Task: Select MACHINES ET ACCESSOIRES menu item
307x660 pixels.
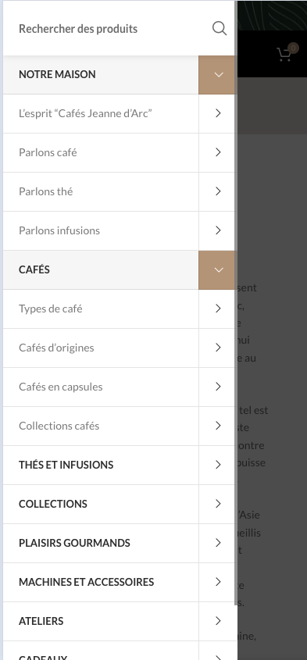Action: coord(87,582)
